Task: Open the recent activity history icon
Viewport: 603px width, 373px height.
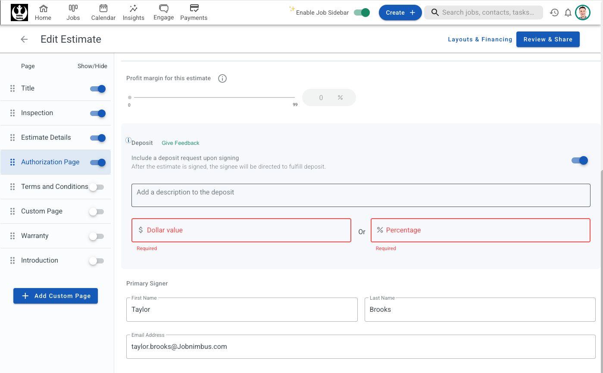Action: 554,13
